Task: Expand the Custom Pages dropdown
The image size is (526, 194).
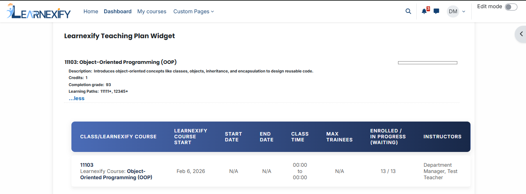Action: click(194, 11)
